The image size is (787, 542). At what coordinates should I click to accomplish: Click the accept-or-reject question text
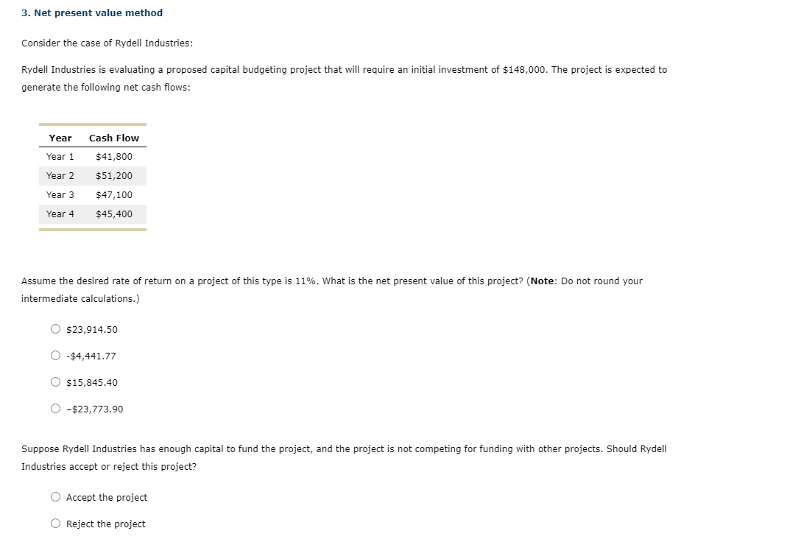pos(345,457)
